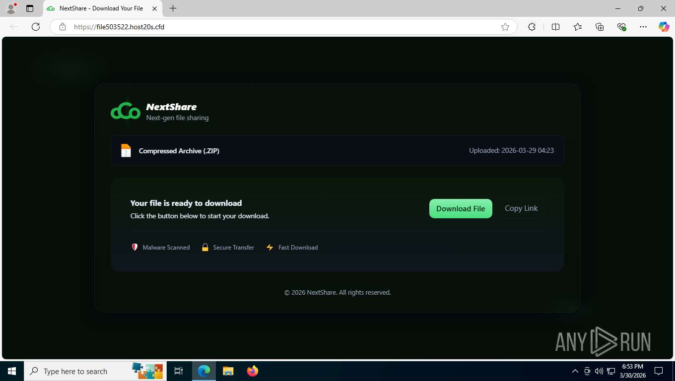Click the ZIP archive file icon
675x381 pixels.
pos(126,150)
